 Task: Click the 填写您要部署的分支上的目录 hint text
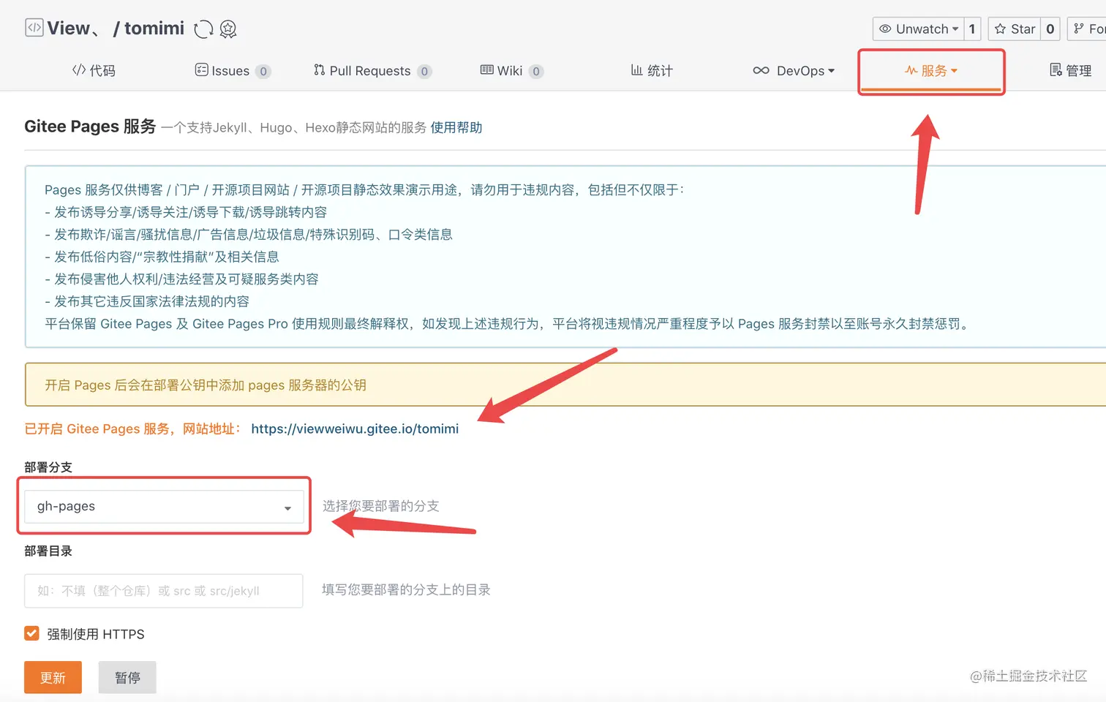(406, 589)
